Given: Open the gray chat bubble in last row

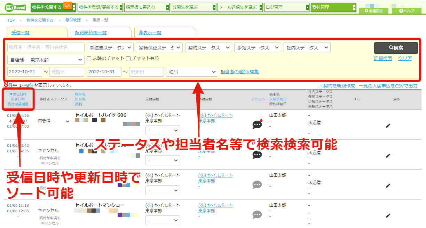Looking at the screenshot, I should coord(257,214).
